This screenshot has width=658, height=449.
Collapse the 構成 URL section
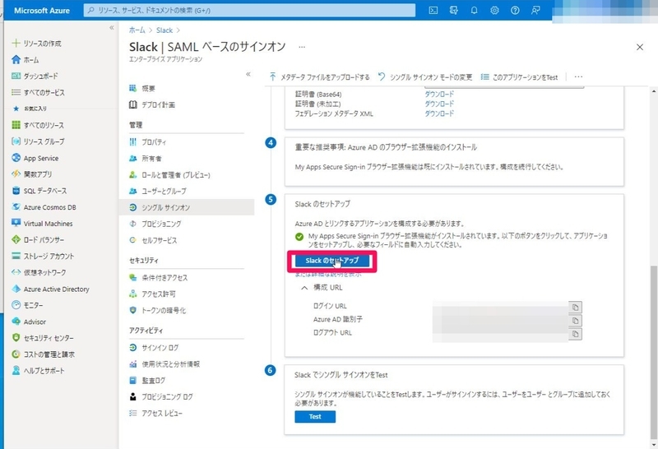304,288
